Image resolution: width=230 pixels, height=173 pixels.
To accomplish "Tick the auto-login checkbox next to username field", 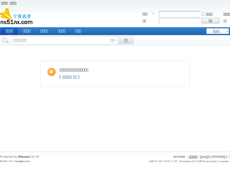I will coord(203,14).
